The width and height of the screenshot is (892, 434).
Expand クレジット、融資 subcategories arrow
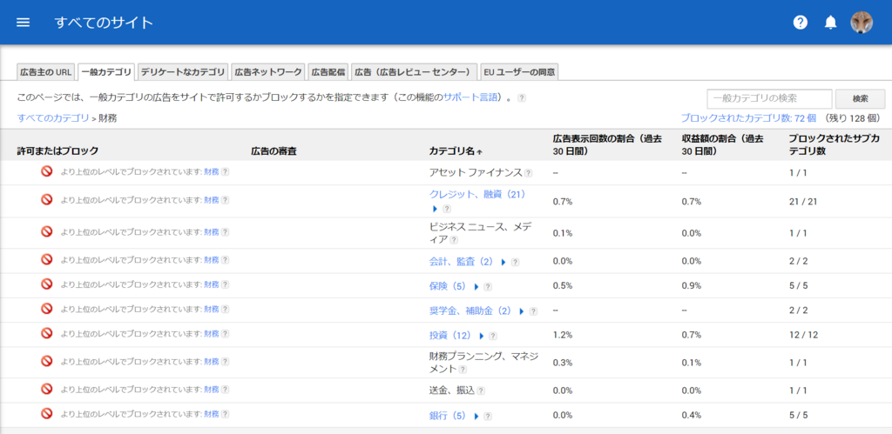click(435, 209)
